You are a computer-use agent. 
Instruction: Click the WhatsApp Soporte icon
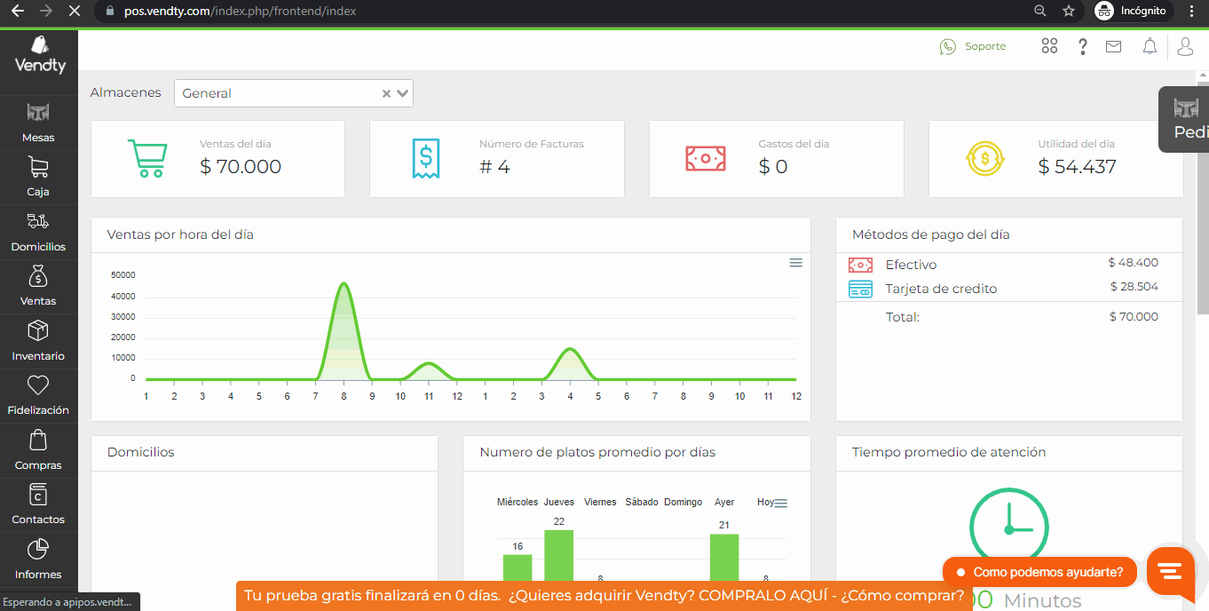(948, 47)
